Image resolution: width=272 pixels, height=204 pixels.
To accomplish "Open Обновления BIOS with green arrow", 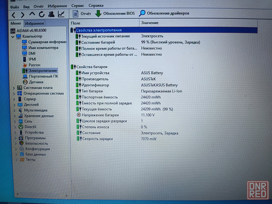I will click(115, 14).
